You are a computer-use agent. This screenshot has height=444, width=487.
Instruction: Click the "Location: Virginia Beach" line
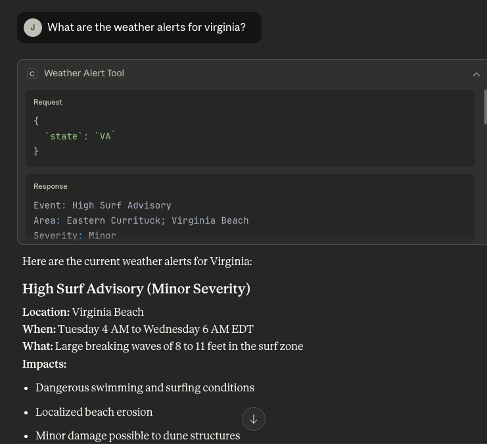tap(83, 312)
